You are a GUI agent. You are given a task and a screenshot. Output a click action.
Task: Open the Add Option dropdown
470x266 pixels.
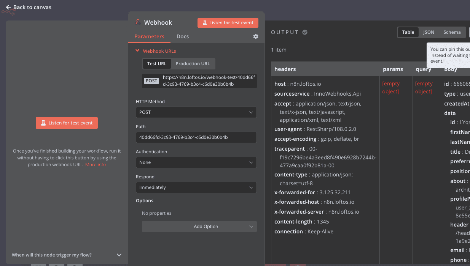click(199, 227)
